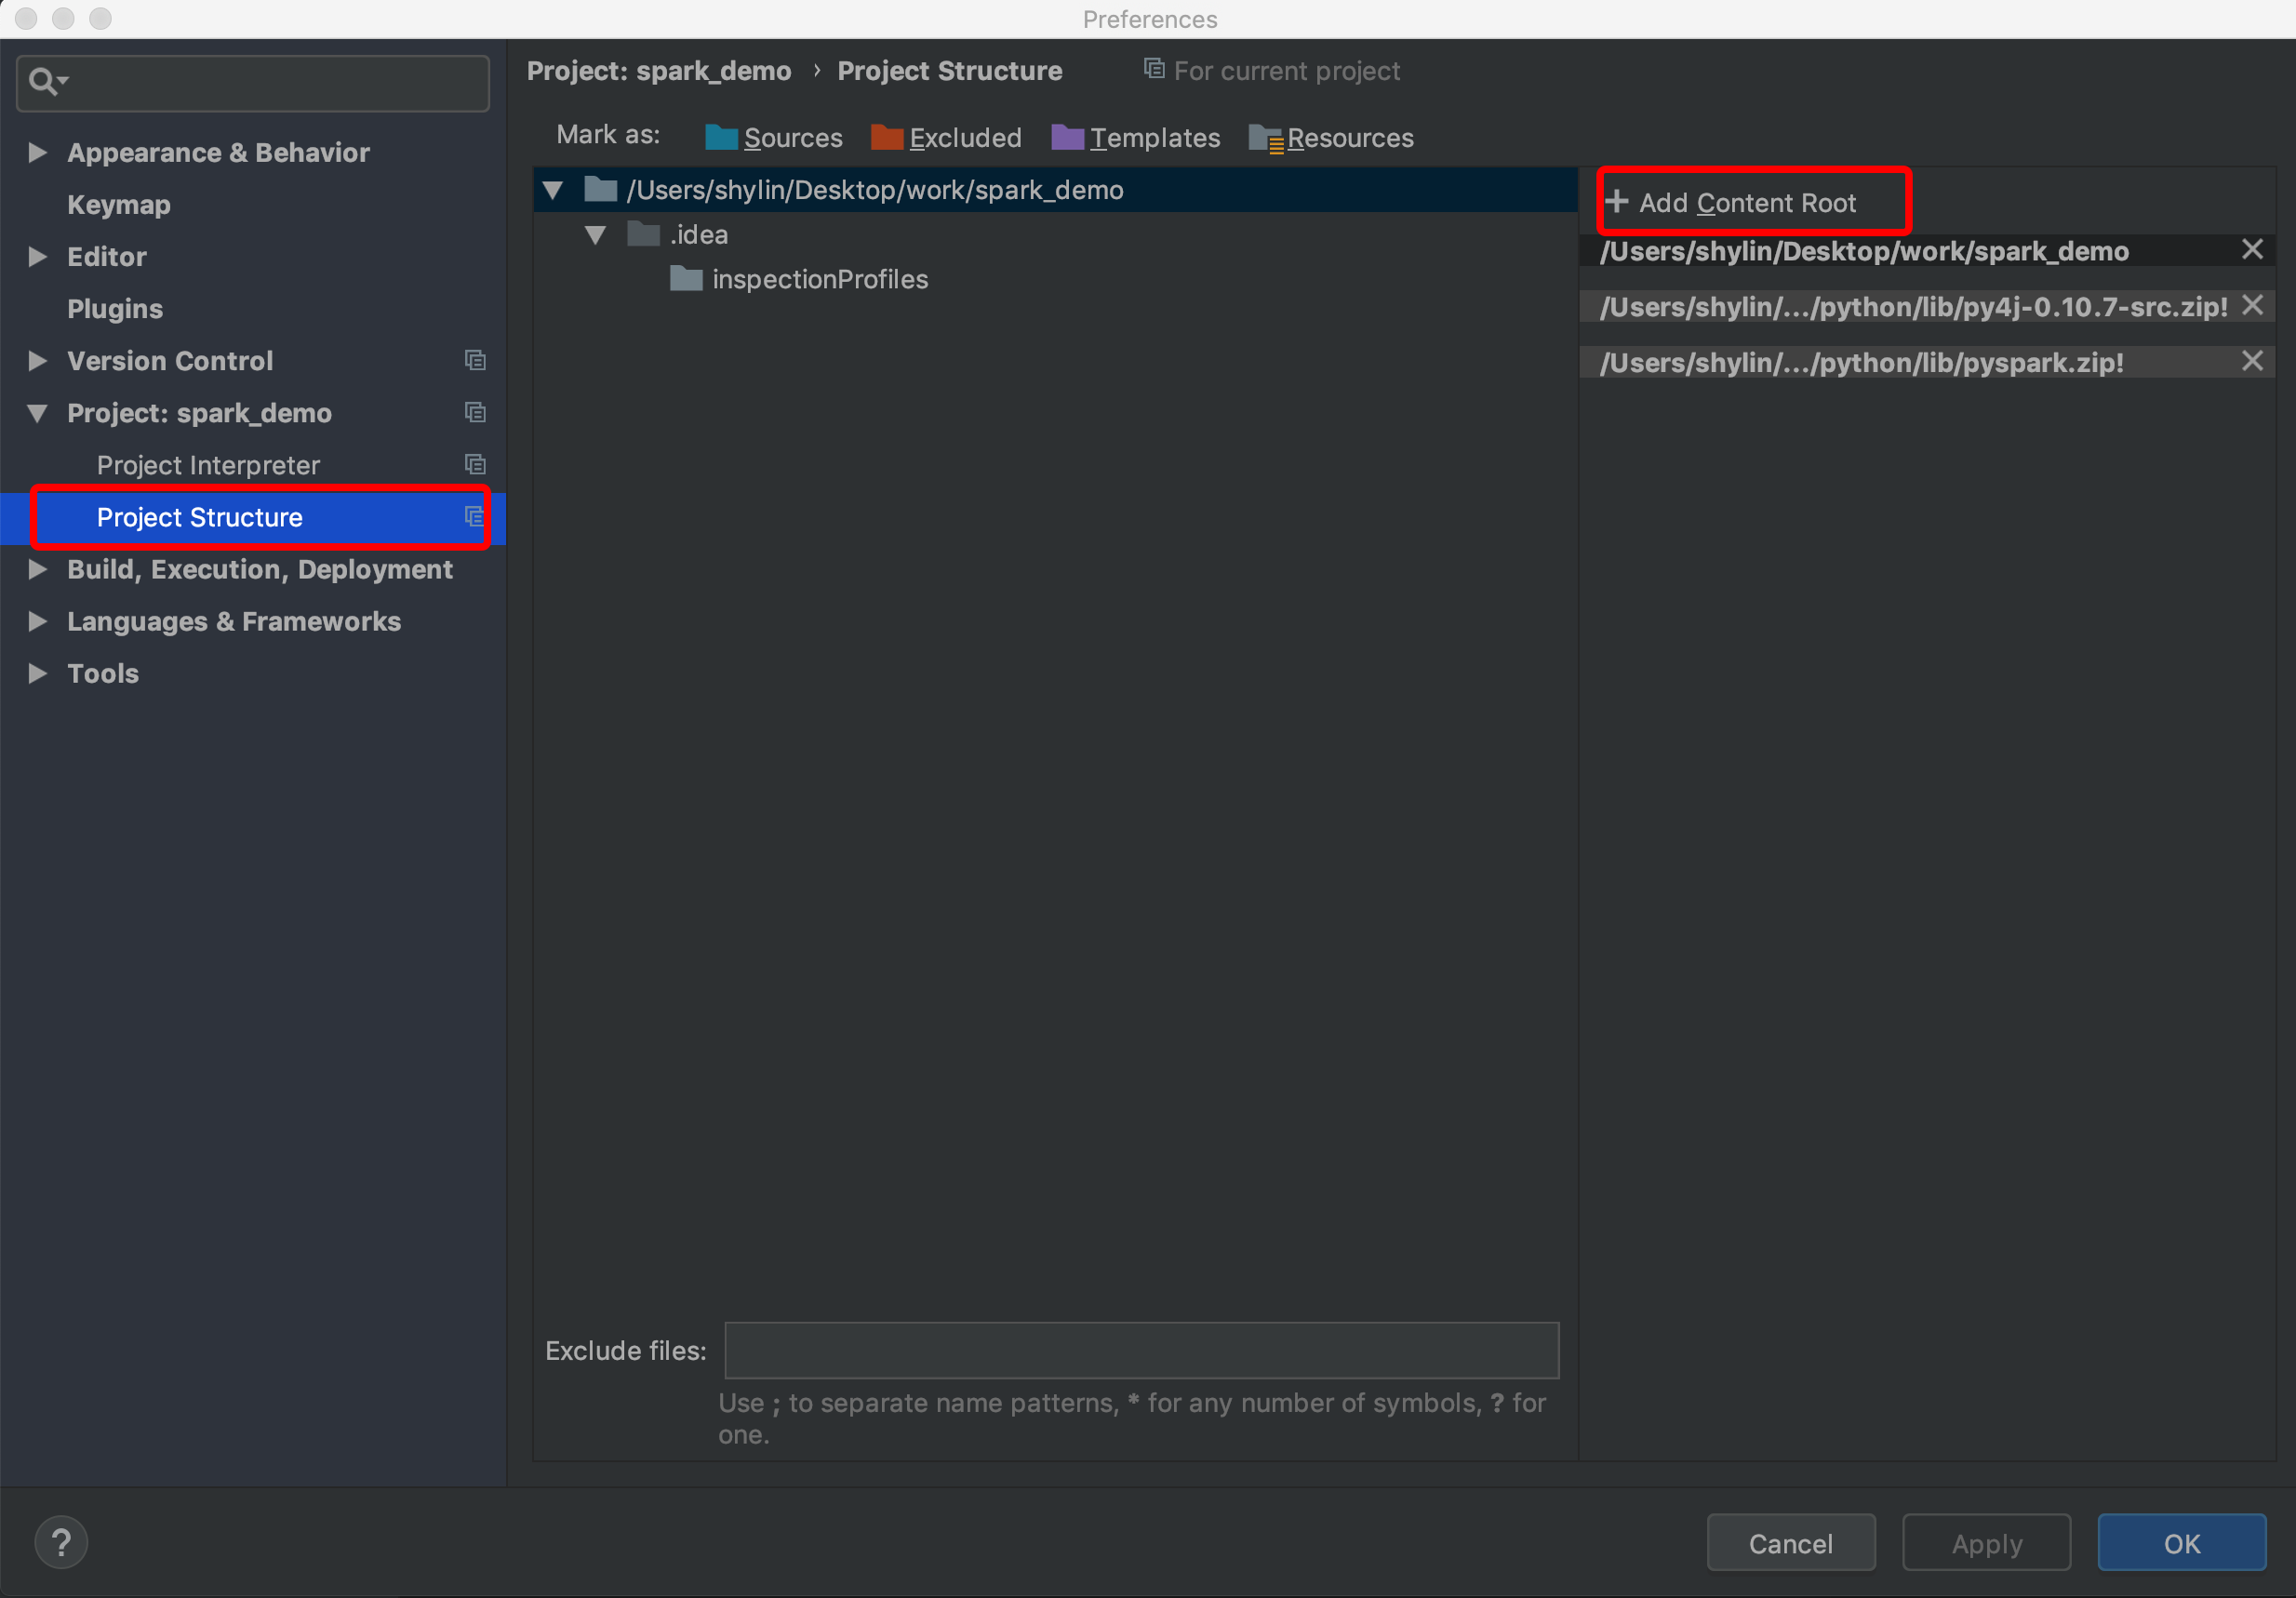Viewport: 2296px width, 1598px height.
Task: Click Add Content Root
Action: (1733, 203)
